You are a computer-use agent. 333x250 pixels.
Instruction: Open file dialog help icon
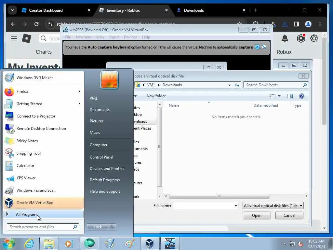[x=301, y=96]
